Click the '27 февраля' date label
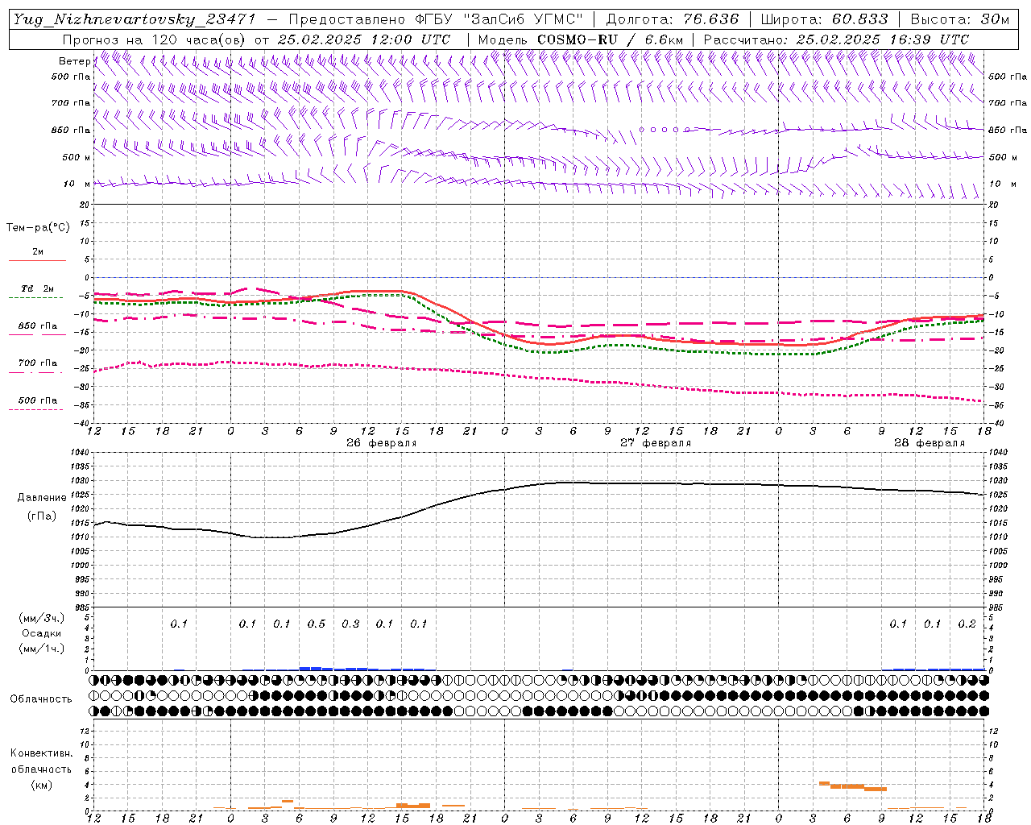This screenshot has width=1031, height=825. (x=655, y=443)
